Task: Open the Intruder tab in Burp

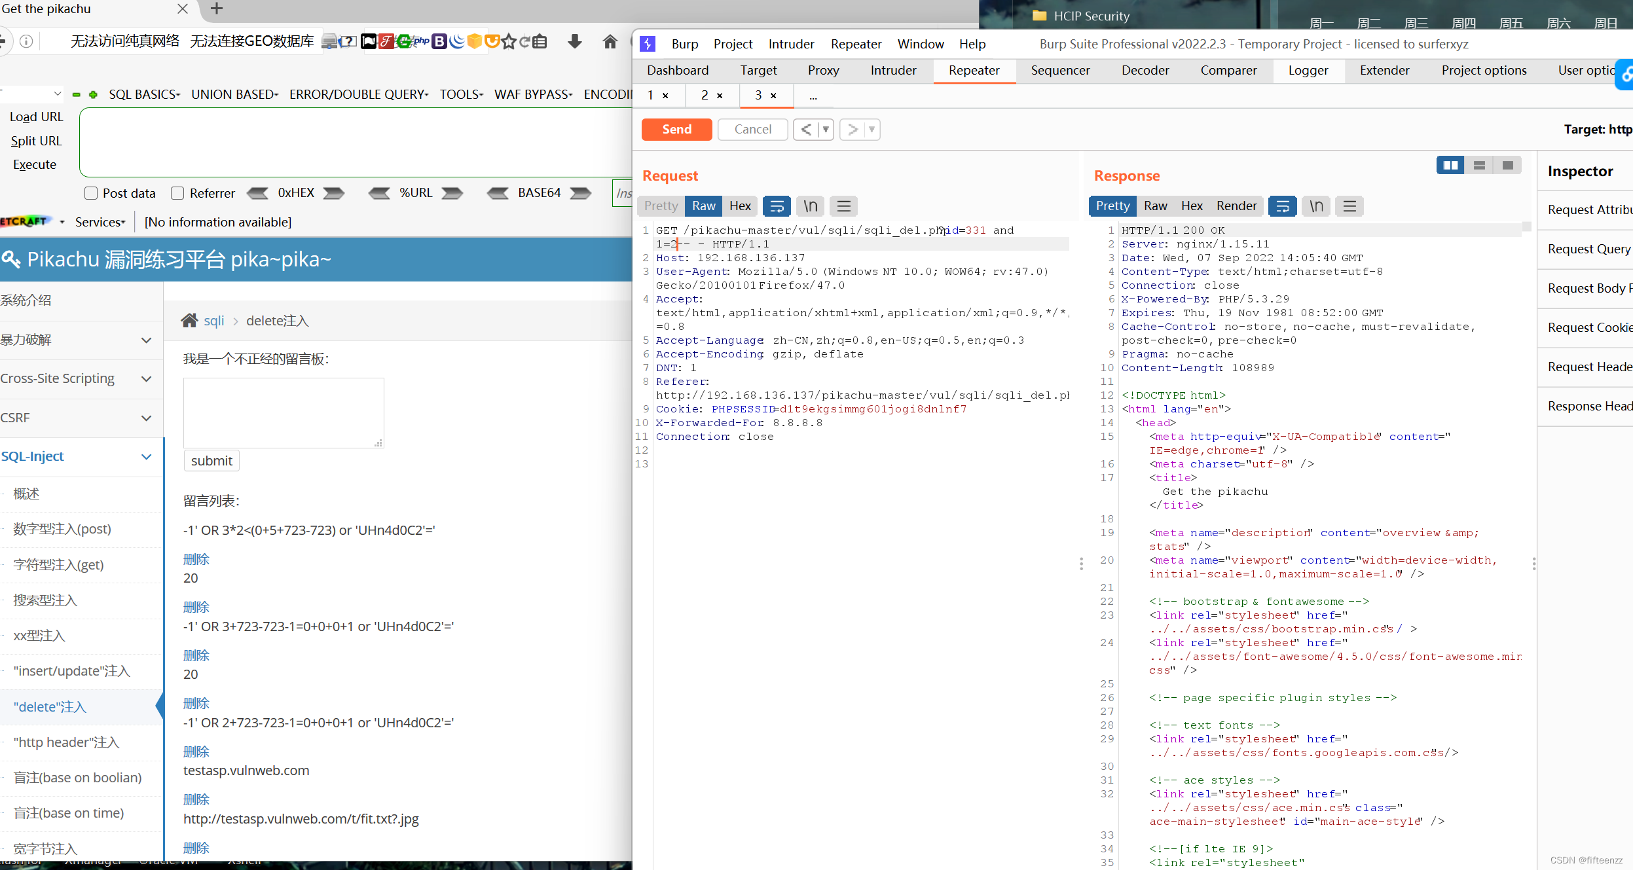Action: tap(893, 70)
